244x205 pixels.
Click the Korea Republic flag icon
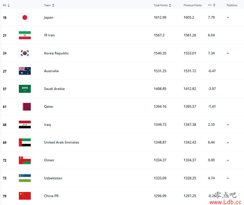(x=25, y=53)
